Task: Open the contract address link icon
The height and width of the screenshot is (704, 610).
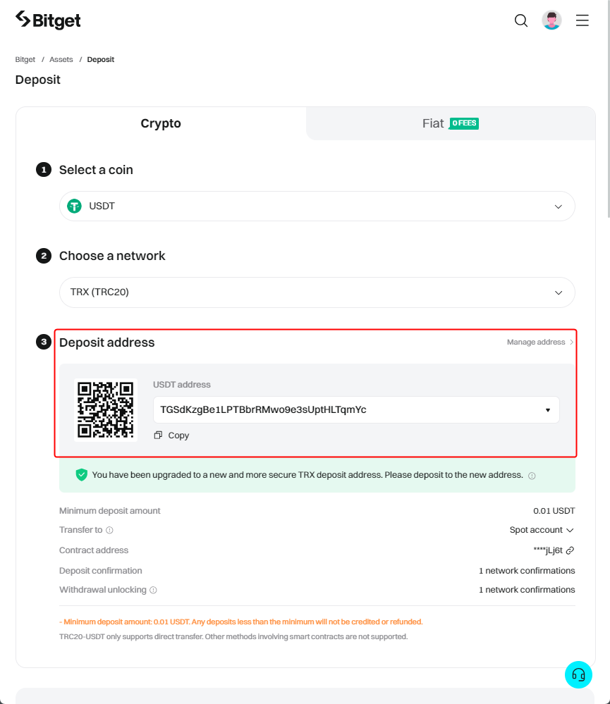Action: tap(571, 550)
